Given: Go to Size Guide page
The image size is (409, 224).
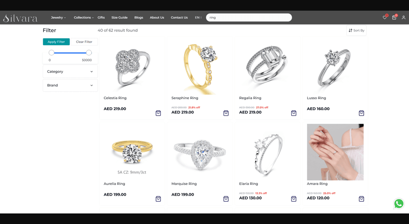Looking at the screenshot, I should (119, 17).
